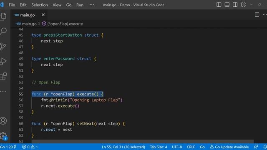The image size is (267, 150).
Task: Open the Run menu
Action: pos(80,5)
